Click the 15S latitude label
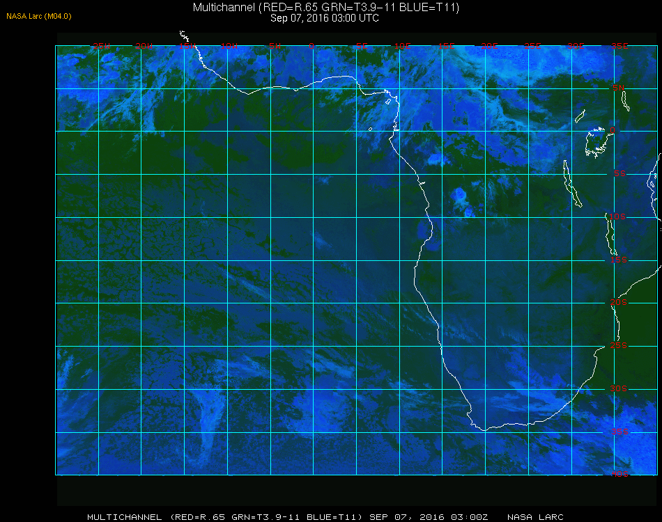 click(x=619, y=260)
